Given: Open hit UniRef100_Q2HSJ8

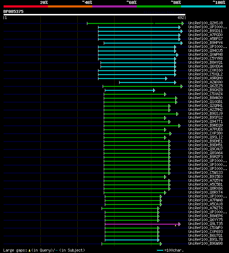Looking at the screenshot, I should tap(205, 23).
